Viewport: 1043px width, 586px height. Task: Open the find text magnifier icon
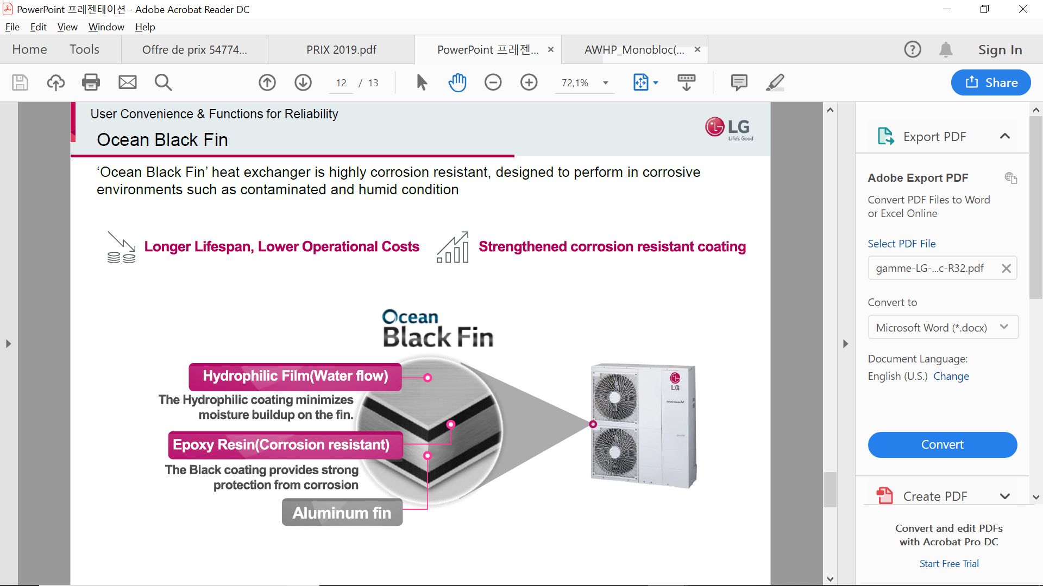pyautogui.click(x=163, y=82)
